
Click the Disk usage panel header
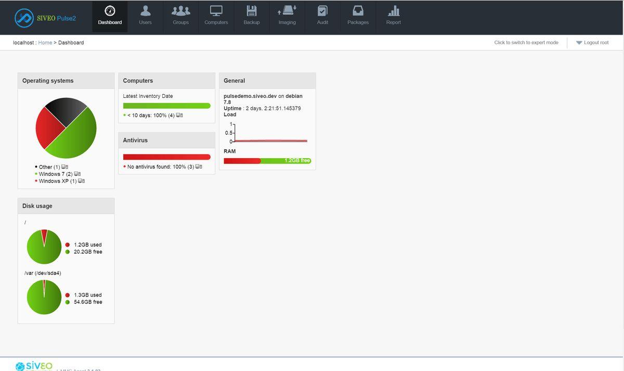pos(66,206)
